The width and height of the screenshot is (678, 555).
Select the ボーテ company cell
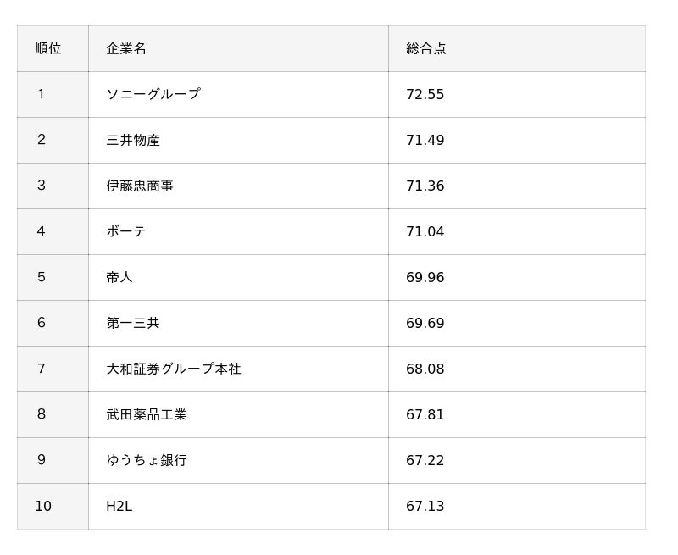126,231
